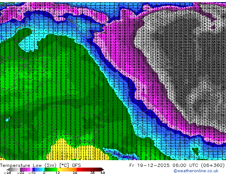Screen dimensions: 226x174
Task: Select the dark purple legend swatch at -22
Action: click(21, 169)
